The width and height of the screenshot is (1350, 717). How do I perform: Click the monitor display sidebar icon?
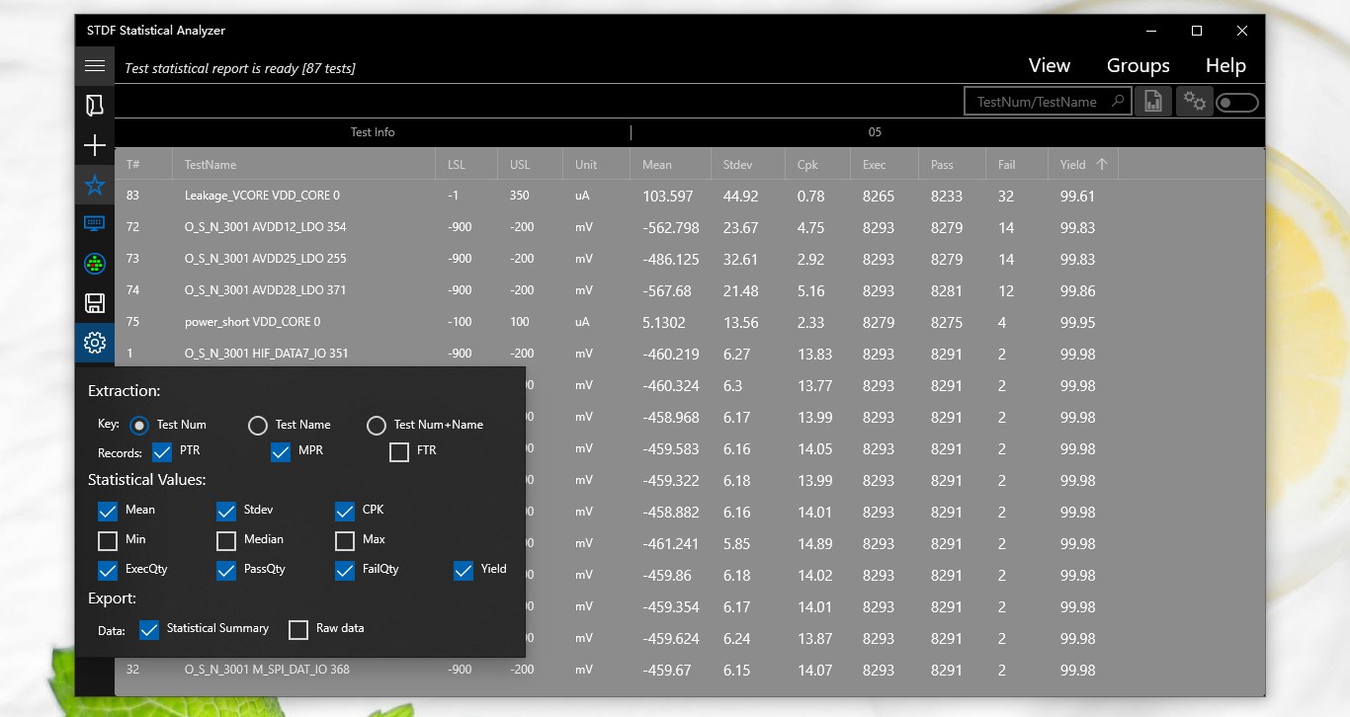(x=95, y=224)
